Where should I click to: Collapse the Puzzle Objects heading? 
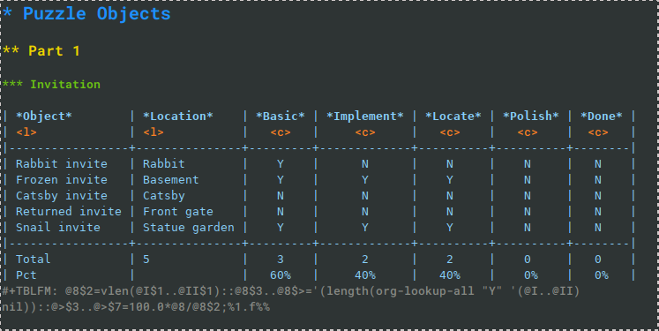point(86,13)
